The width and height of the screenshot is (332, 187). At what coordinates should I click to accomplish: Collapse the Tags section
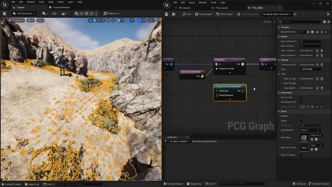[x=279, y=74]
